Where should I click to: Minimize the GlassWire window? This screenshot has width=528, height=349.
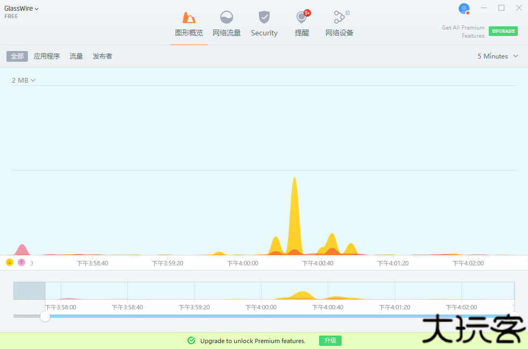(483, 8)
